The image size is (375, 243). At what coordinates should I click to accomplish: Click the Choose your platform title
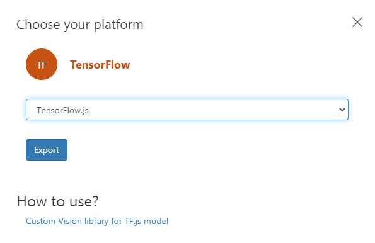coord(80,25)
